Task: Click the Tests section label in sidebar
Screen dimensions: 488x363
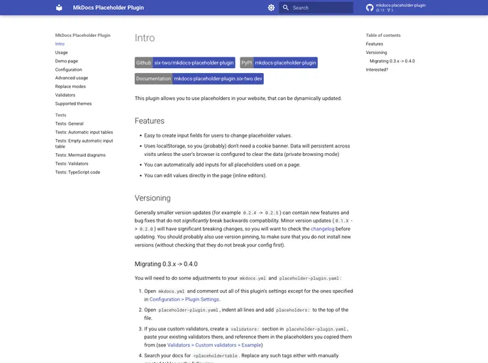Action: pyautogui.click(x=61, y=115)
